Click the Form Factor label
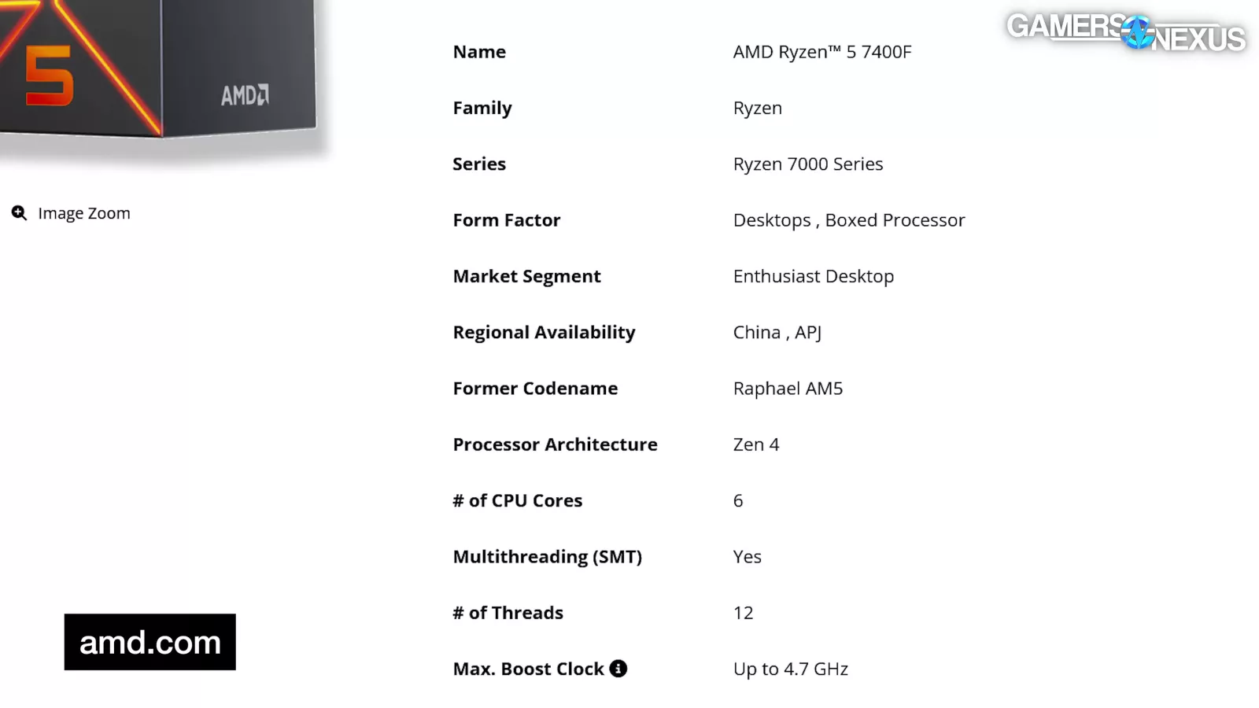This screenshot has height=708, width=1259. tap(507, 220)
